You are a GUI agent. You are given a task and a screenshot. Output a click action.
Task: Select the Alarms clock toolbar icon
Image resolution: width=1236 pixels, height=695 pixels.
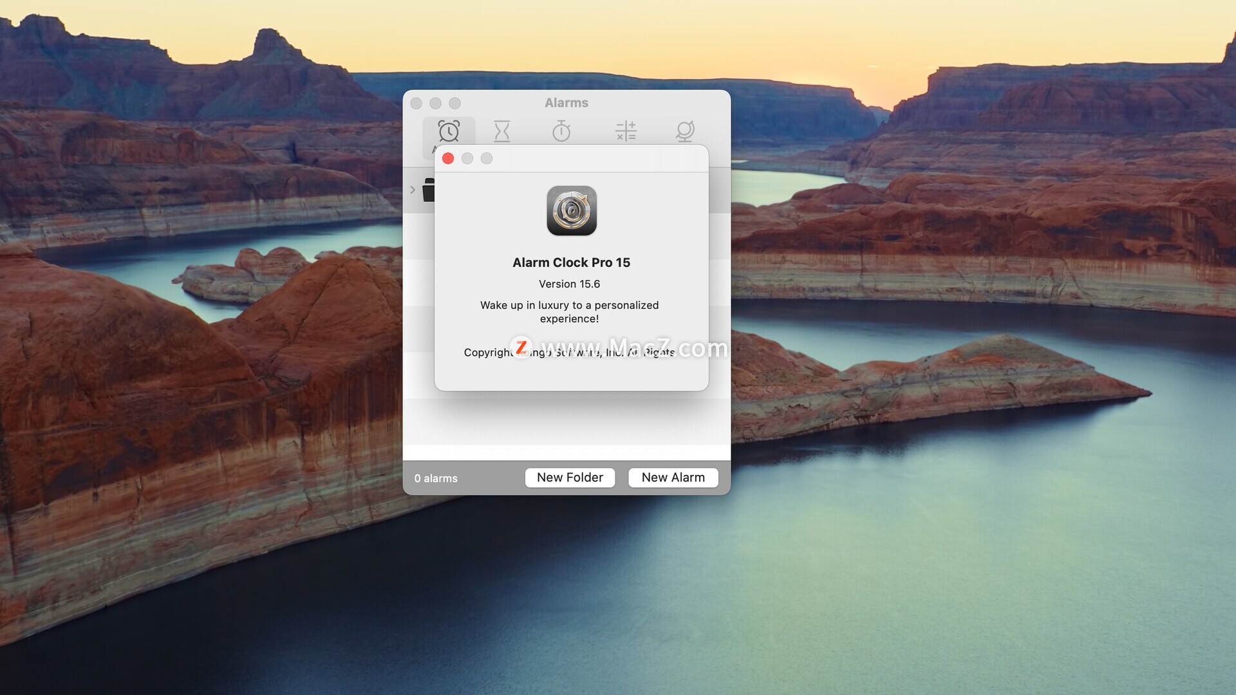point(449,131)
